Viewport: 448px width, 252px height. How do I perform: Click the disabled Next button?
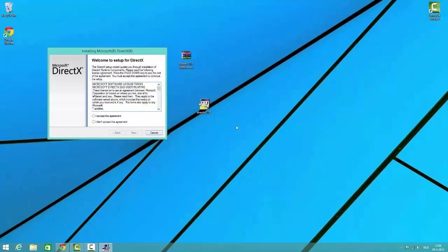tap(134, 133)
